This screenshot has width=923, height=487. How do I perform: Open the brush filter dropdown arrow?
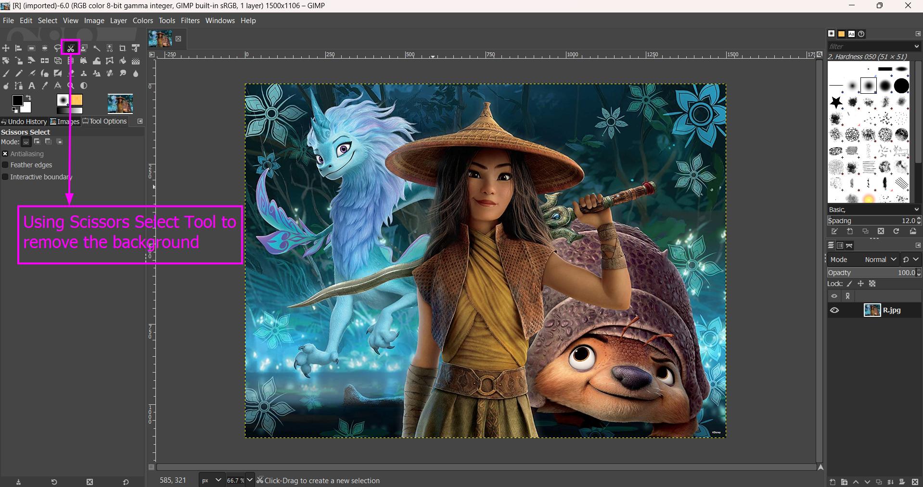click(916, 47)
